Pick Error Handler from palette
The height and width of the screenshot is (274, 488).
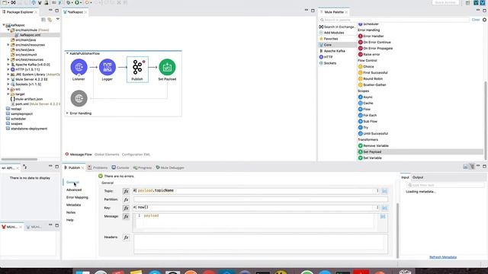[371, 36]
